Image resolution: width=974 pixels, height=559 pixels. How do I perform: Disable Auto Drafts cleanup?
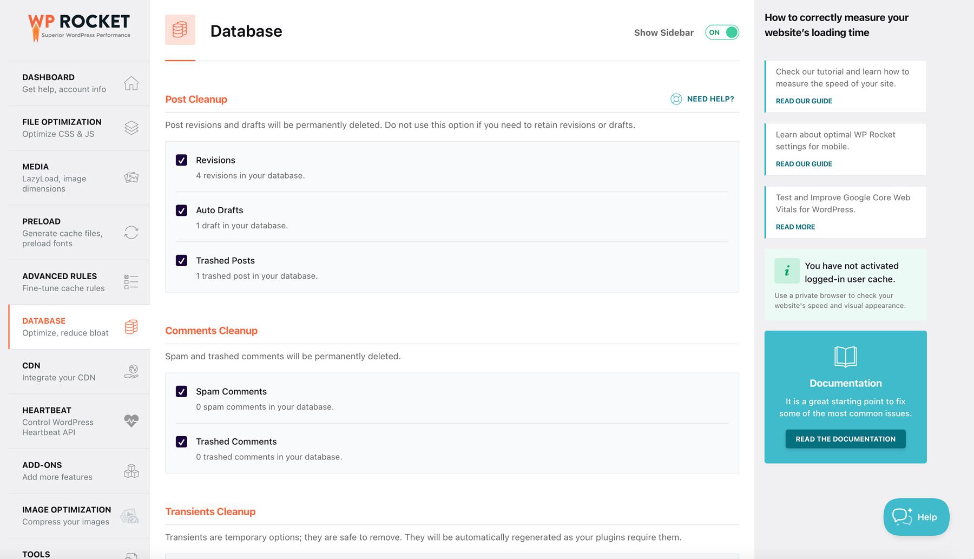click(181, 211)
